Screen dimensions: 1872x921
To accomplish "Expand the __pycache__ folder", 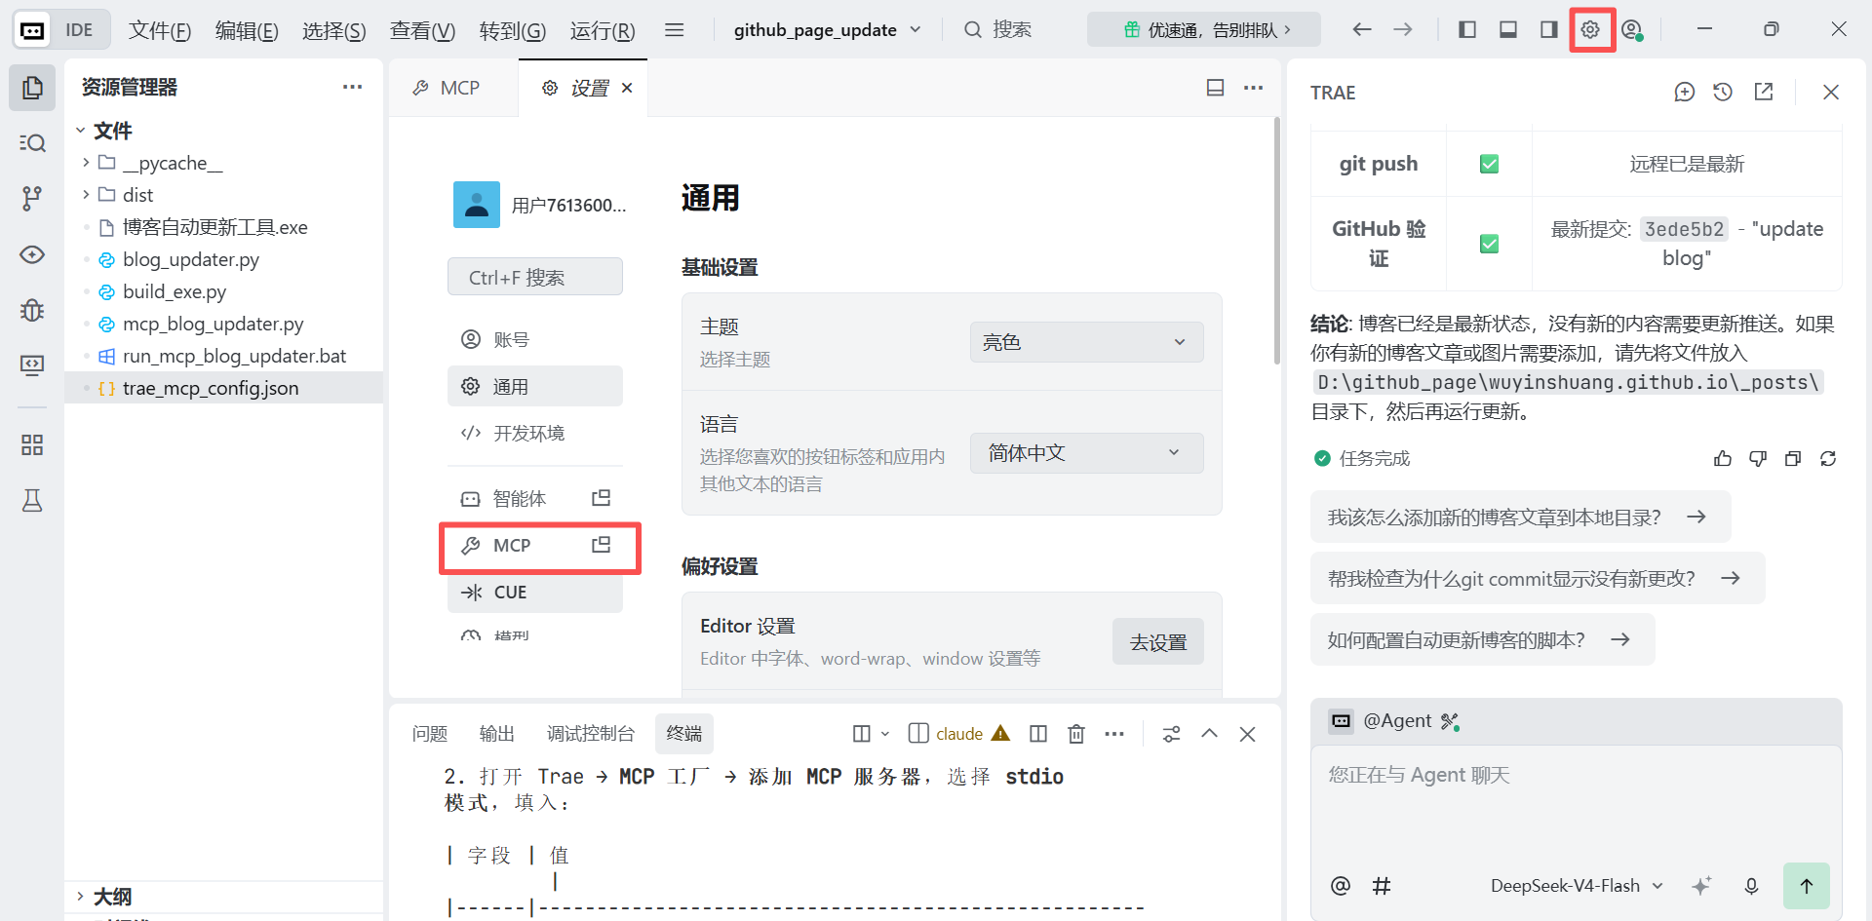I will click(86, 163).
